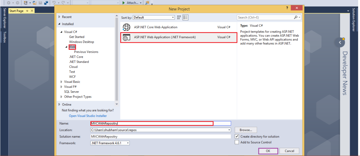
Task: Select the Get Started tree item
Action: point(77,37)
